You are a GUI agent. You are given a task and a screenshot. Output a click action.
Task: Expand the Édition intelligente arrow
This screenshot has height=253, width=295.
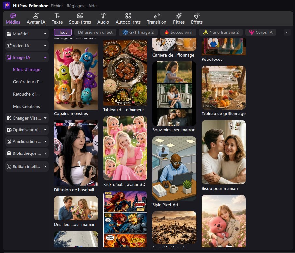45,166
